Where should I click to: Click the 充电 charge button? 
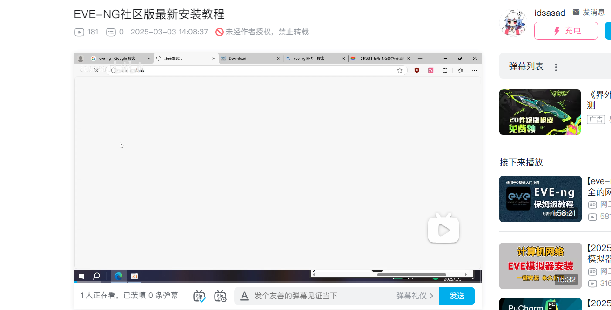(x=566, y=31)
